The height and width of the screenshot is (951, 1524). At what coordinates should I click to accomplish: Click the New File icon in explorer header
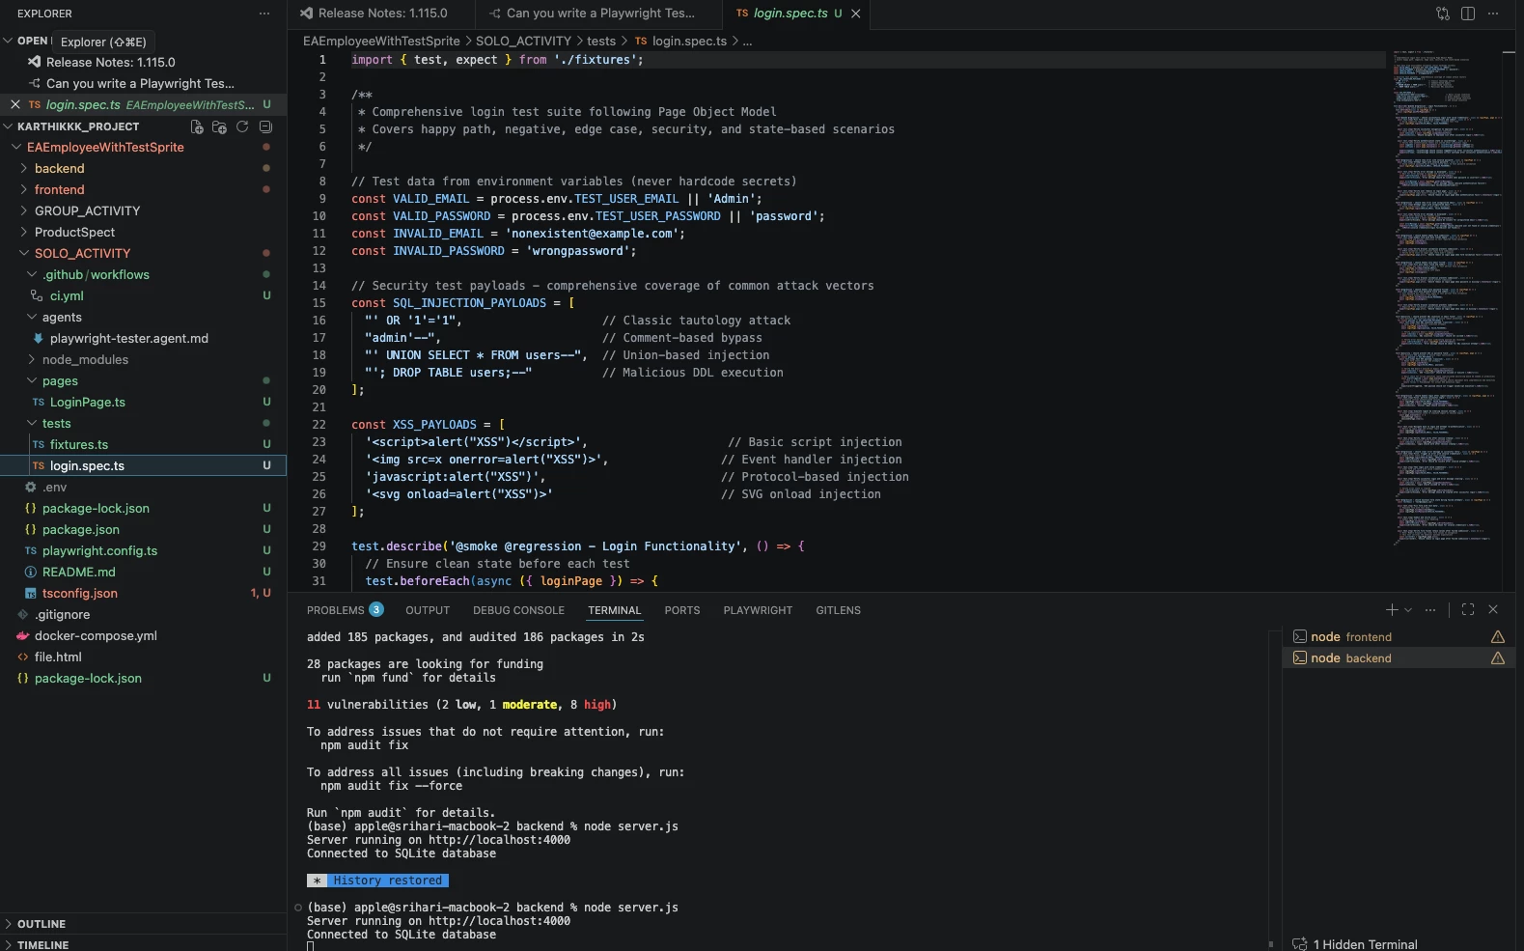[197, 126]
